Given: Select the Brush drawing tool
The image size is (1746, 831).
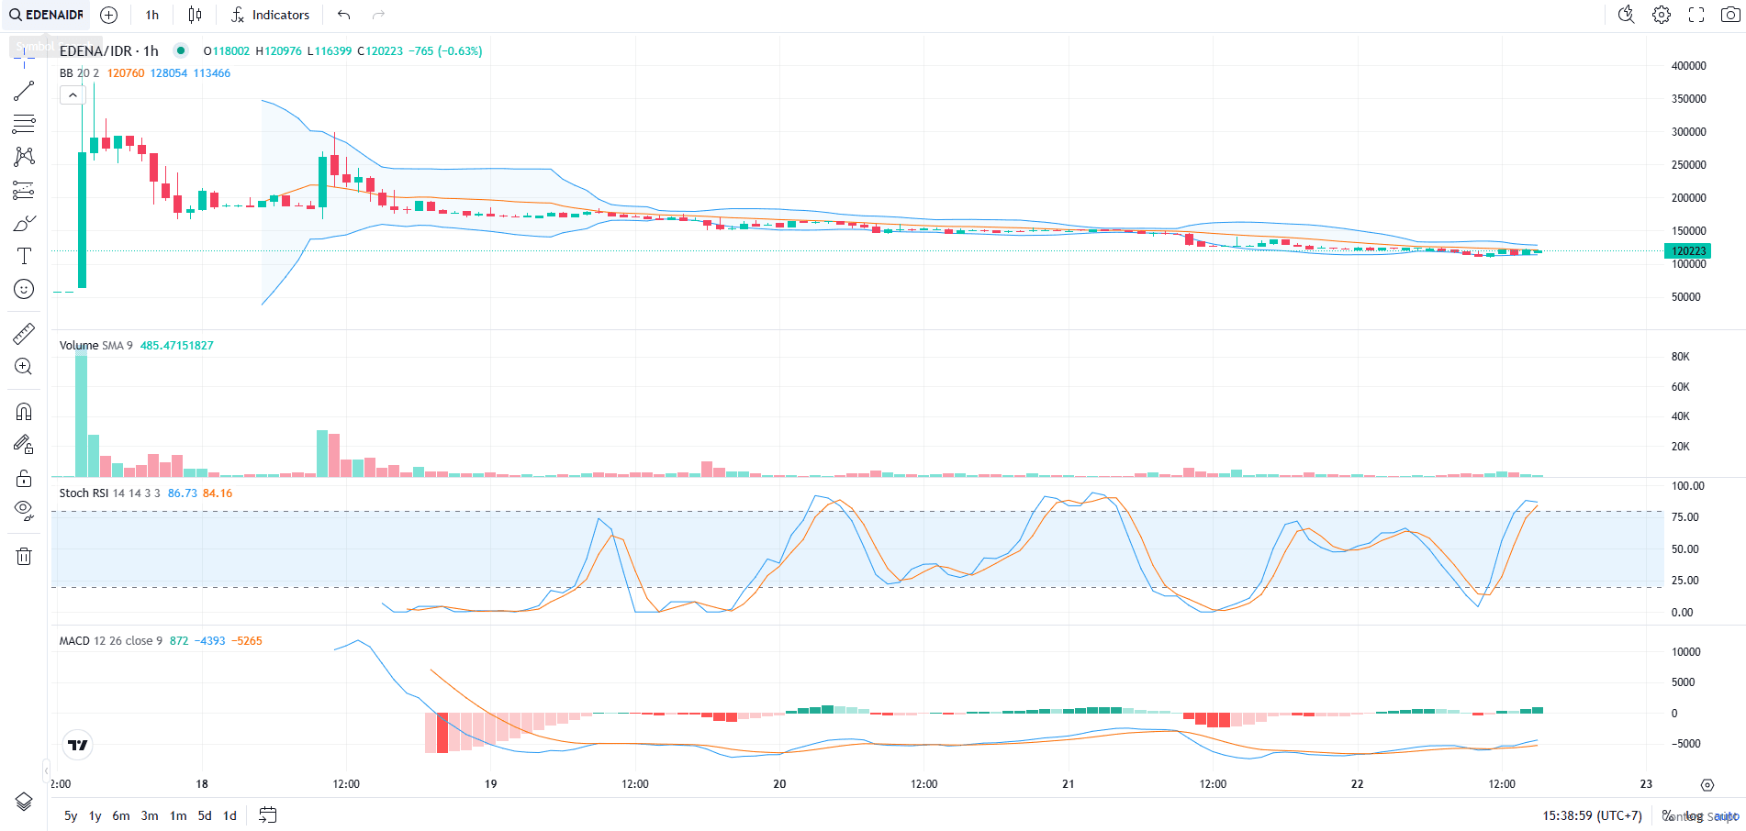Looking at the screenshot, I should tap(24, 221).
